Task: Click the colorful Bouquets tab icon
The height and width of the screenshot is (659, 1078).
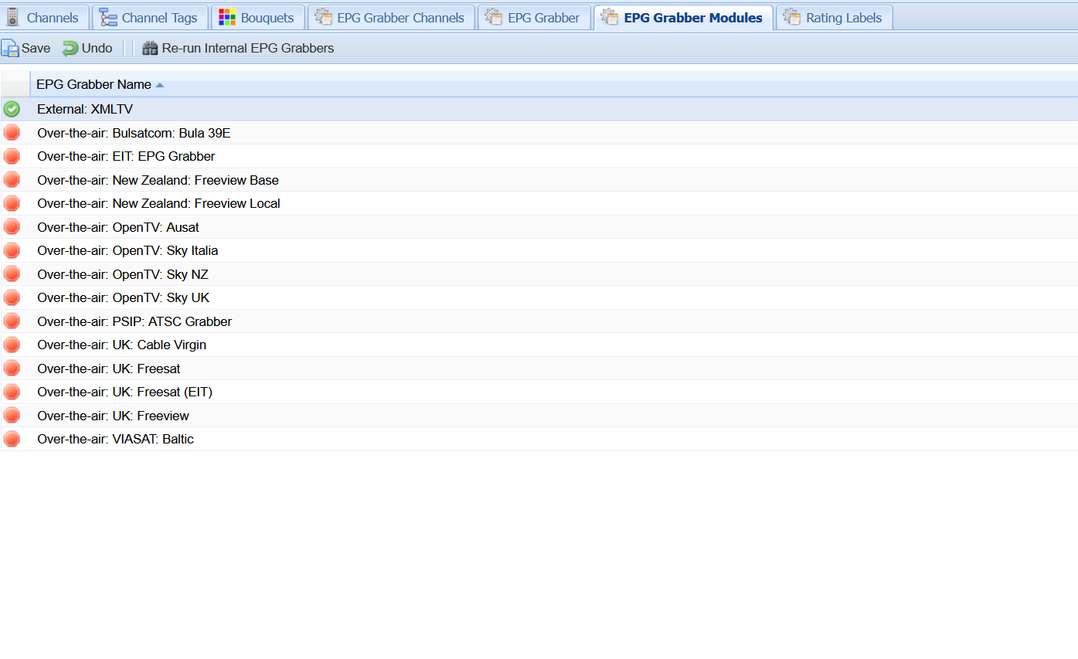Action: click(227, 17)
